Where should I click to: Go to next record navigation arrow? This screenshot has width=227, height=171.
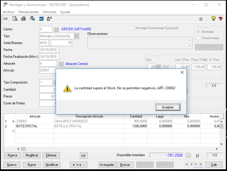tap(196, 164)
